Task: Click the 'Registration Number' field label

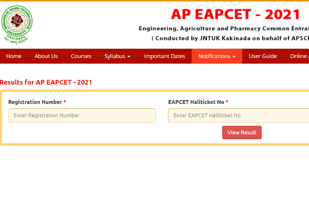Action: click(x=35, y=102)
